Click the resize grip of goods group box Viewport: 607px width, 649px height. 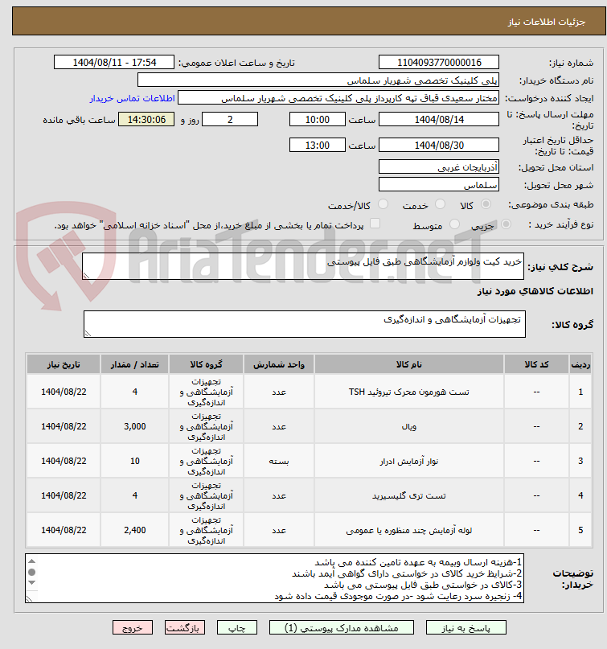(x=88, y=334)
